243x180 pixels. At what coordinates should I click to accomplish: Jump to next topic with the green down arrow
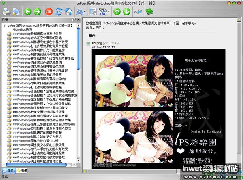pos(127,12)
